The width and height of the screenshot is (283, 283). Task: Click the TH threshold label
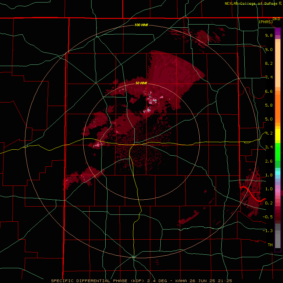(270, 245)
